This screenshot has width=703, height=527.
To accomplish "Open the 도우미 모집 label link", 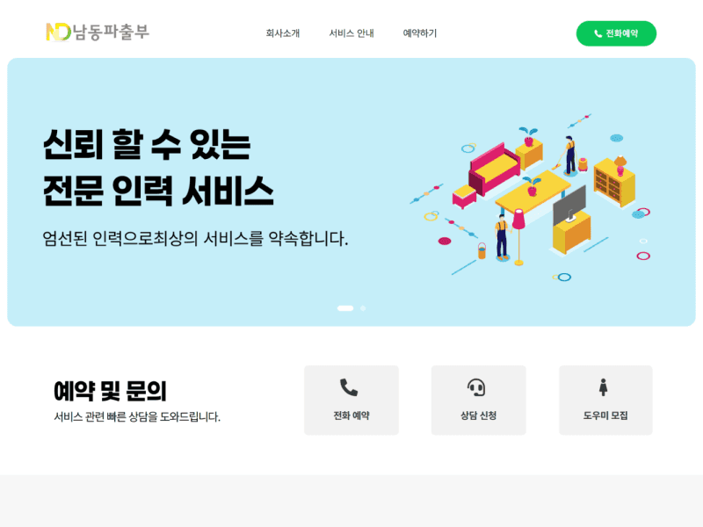I will tap(605, 415).
